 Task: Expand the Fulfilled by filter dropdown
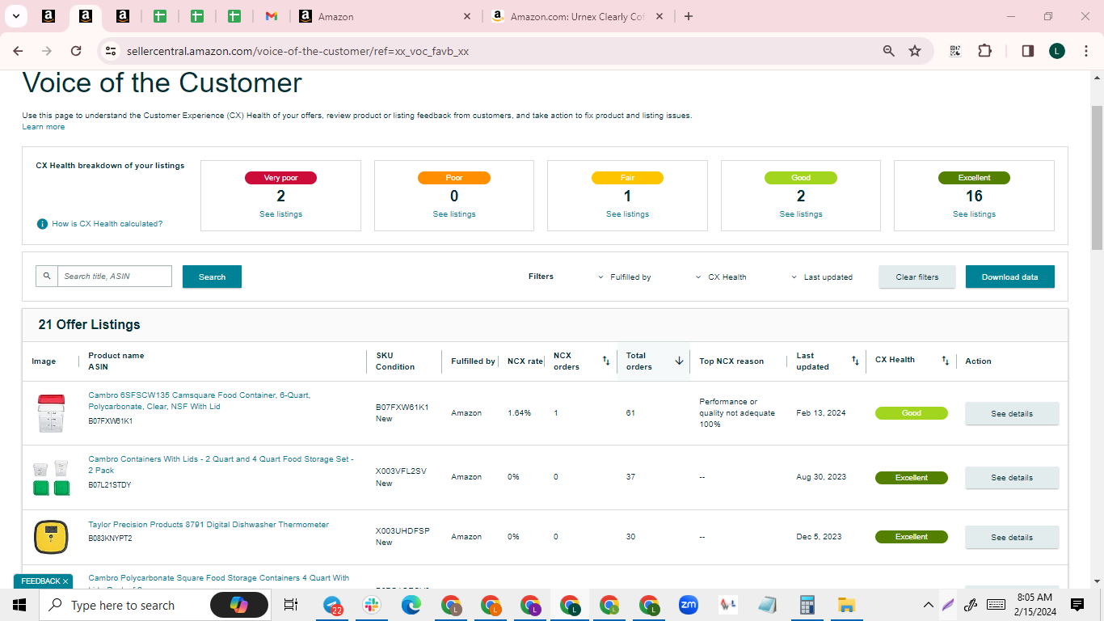tap(624, 277)
